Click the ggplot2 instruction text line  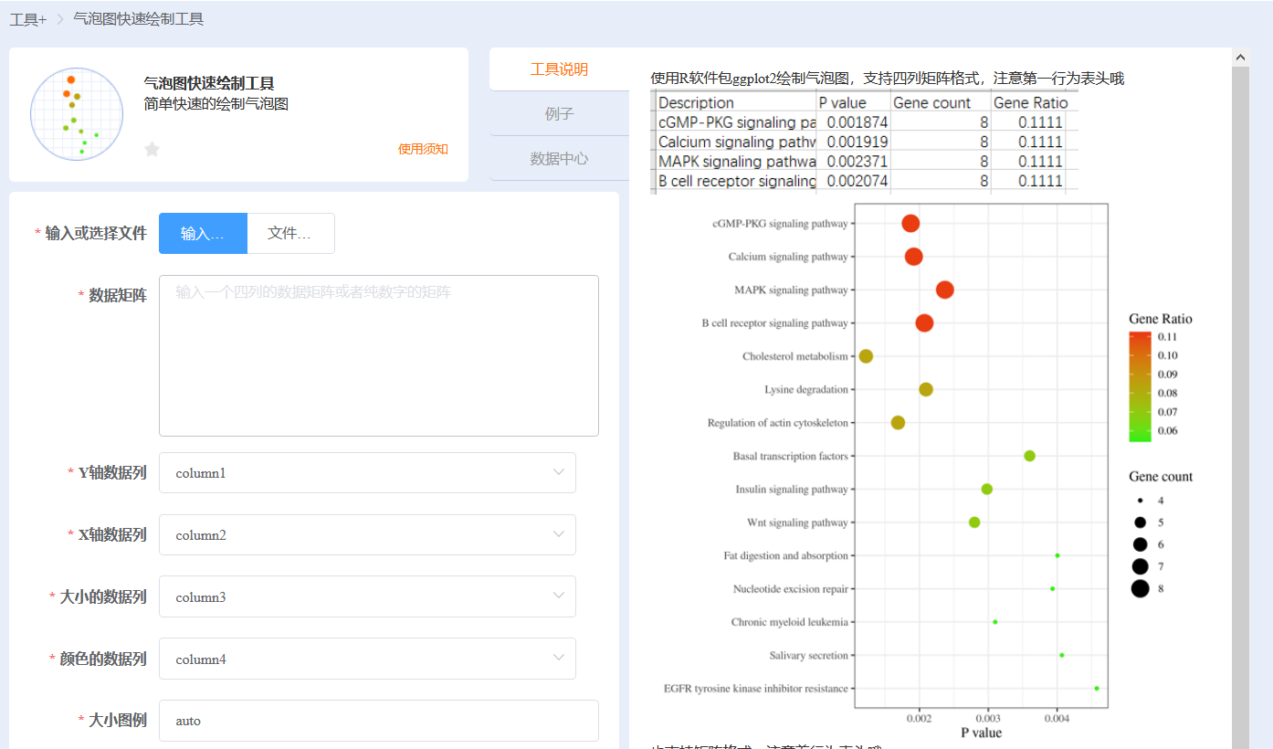[888, 79]
